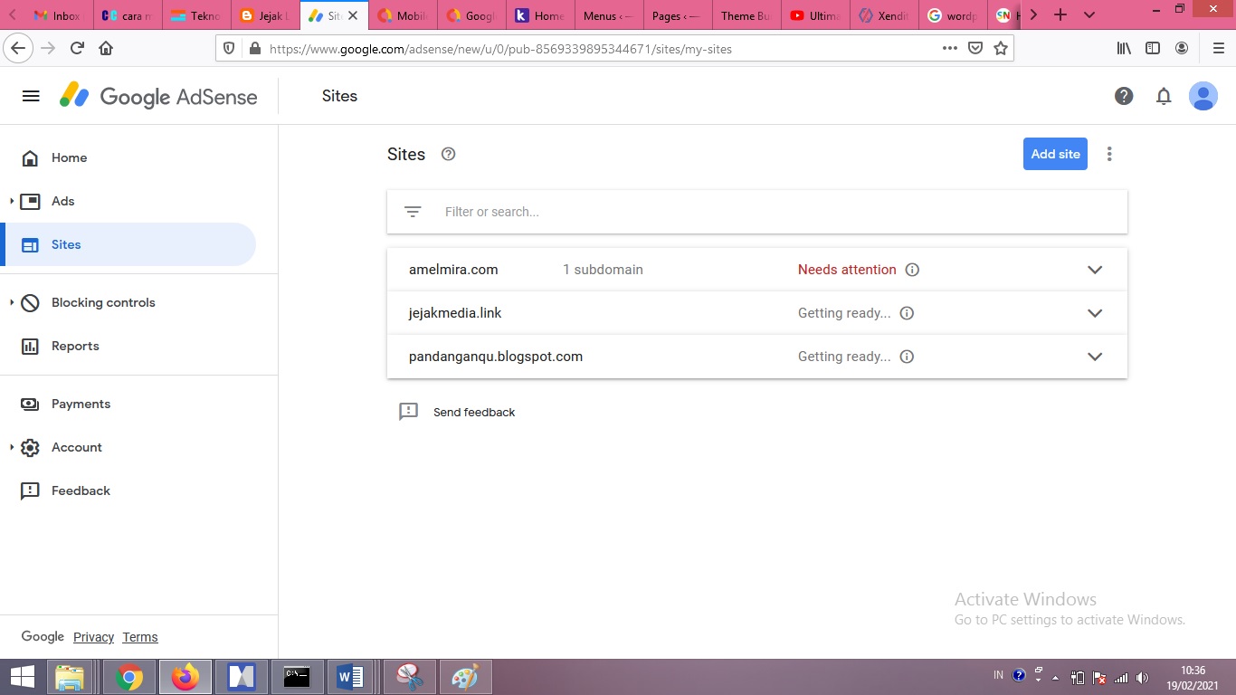The height and width of the screenshot is (695, 1236).
Task: Expand the jejakmedia.link site row
Action: pos(1095,313)
